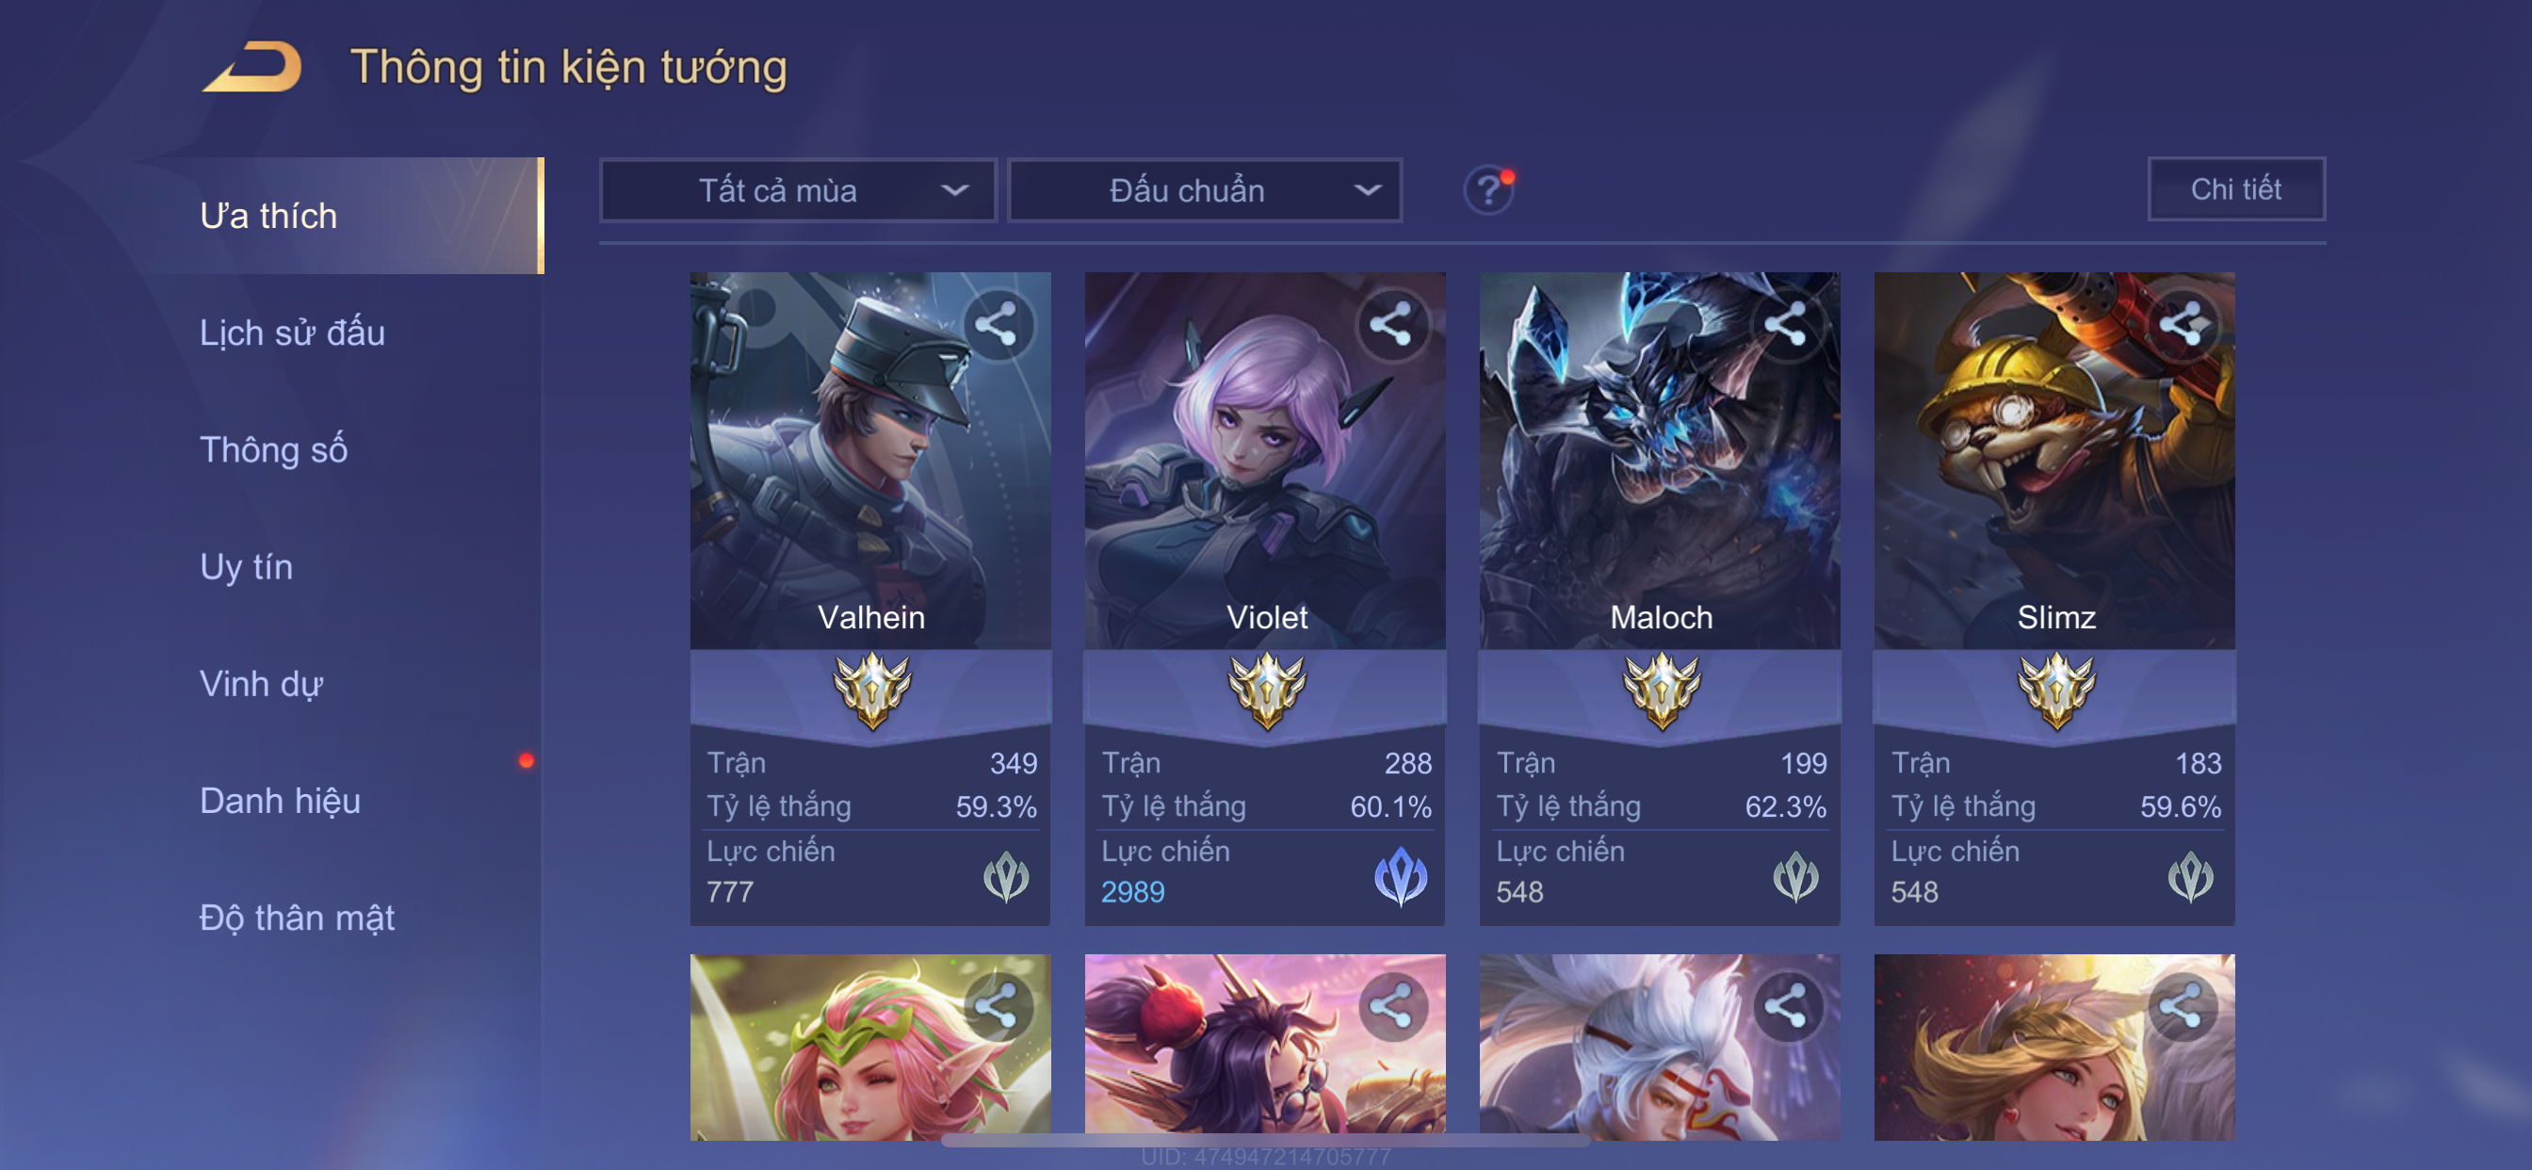Share the Valhein hero card

(997, 324)
